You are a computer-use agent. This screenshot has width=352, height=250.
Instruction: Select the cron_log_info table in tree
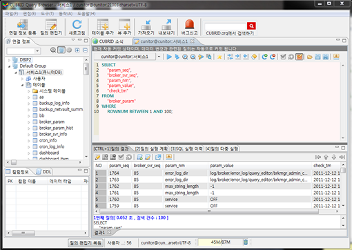[x=52, y=146]
